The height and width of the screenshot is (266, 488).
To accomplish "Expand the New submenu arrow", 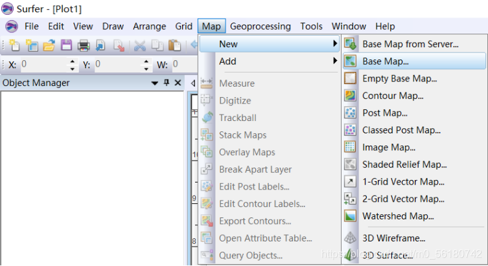I will click(x=335, y=43).
